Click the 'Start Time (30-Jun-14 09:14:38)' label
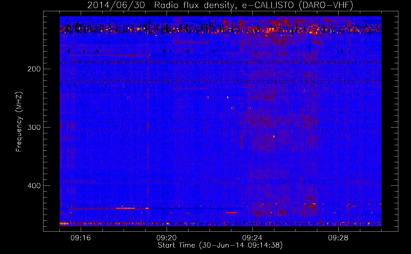The height and width of the screenshot is (254, 411). point(220,245)
